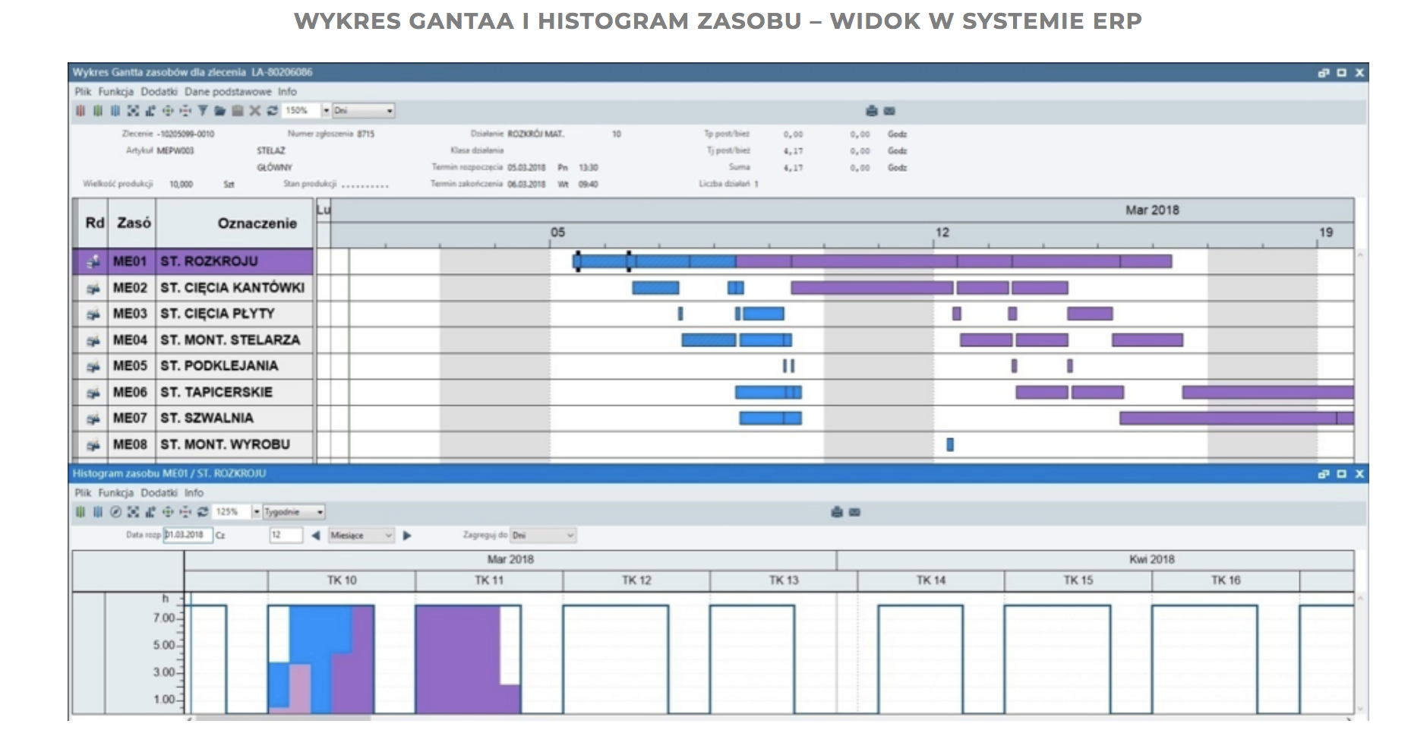Click the Data rozp date field

pos(188,535)
